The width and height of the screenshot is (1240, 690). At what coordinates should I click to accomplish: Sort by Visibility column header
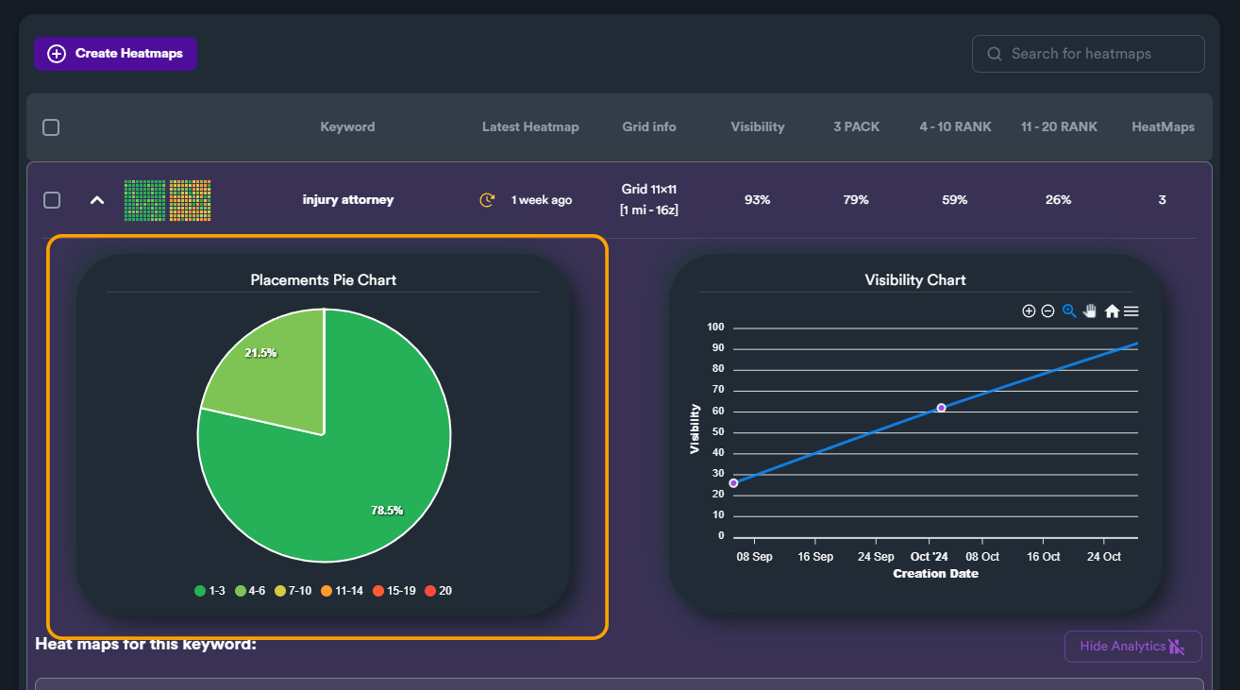pyautogui.click(x=758, y=126)
